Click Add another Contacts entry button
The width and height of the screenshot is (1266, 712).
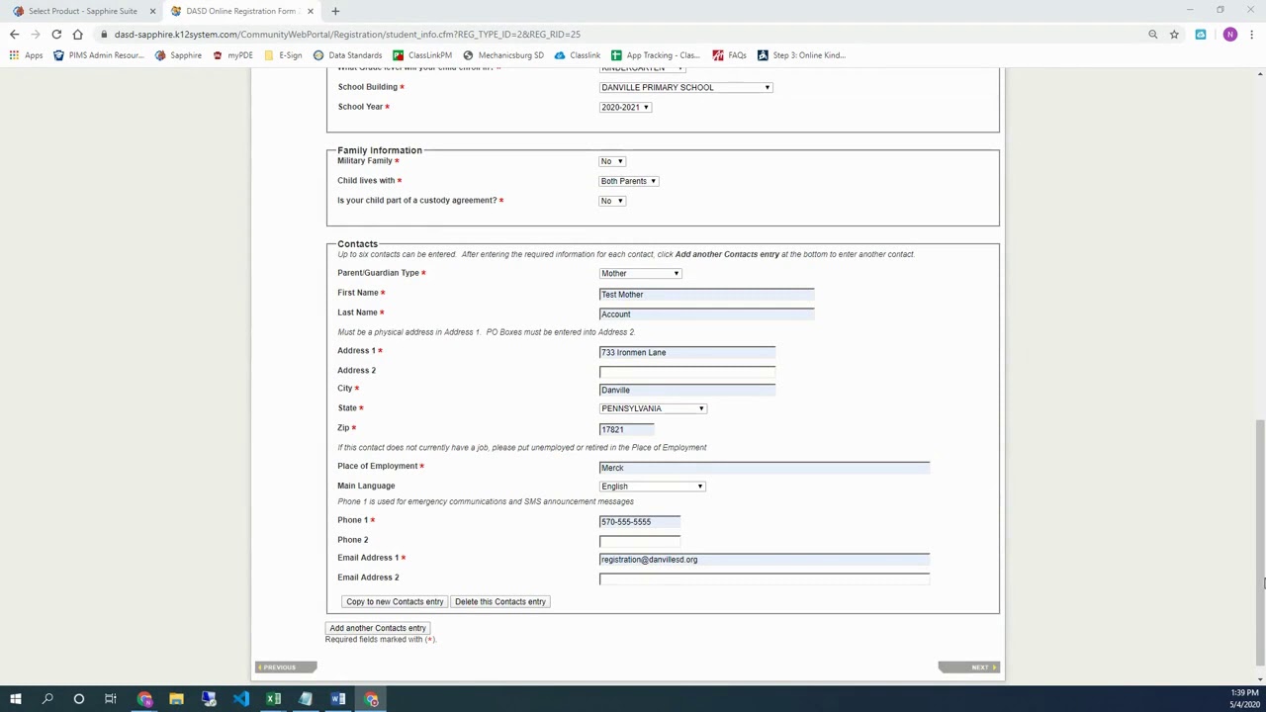378,628
